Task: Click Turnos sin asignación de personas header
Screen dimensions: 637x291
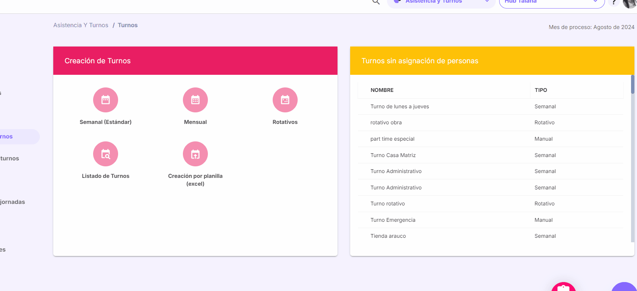Action: click(x=492, y=61)
